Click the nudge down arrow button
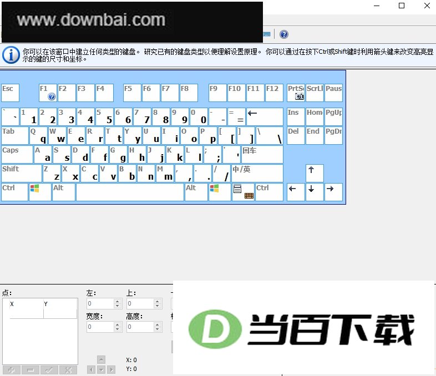The image size is (436, 376). tap(101, 369)
